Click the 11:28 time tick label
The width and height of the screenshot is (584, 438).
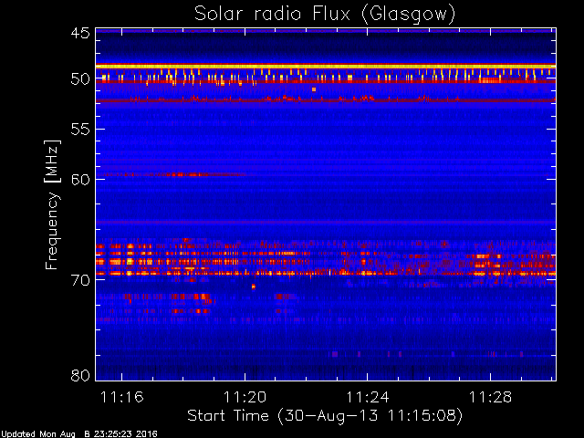click(x=490, y=397)
